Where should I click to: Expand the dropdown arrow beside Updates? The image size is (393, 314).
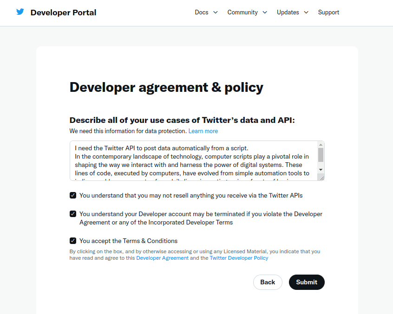[x=306, y=13]
